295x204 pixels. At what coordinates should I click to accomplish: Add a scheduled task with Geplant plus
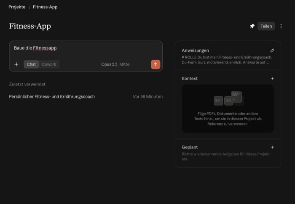point(272,147)
